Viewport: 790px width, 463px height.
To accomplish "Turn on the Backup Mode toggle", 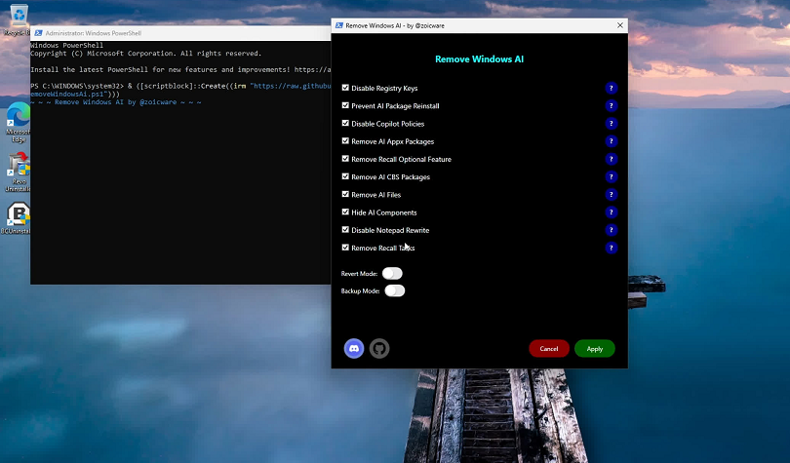I will [x=394, y=291].
